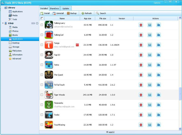Image resolution: width=182 pixels, height=135 pixels.
Task: Collapse the XSh@ device tree node
Action: [x=3, y=23]
